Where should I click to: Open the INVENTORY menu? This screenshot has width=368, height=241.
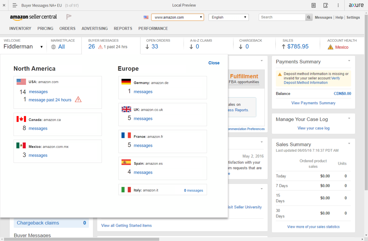point(20,28)
